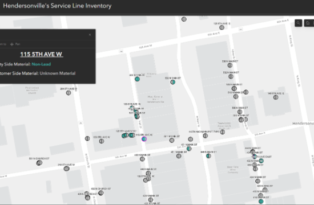The image size is (314, 205).
Task: Select the 446 N MAIN ST teal marker
Action: 208,156
